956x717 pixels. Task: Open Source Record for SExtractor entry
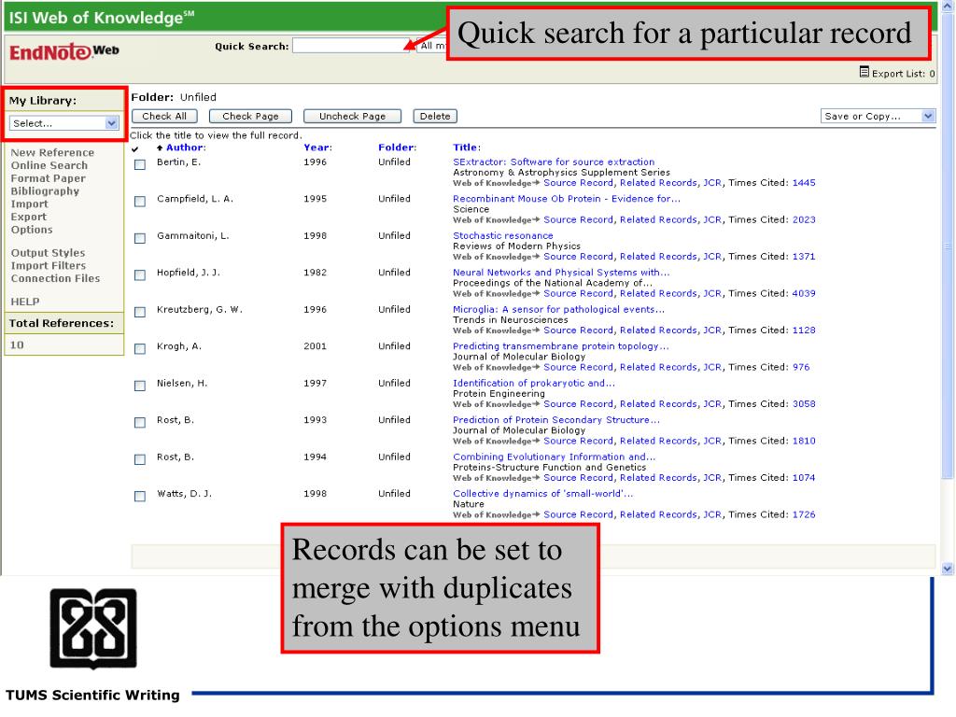[578, 183]
